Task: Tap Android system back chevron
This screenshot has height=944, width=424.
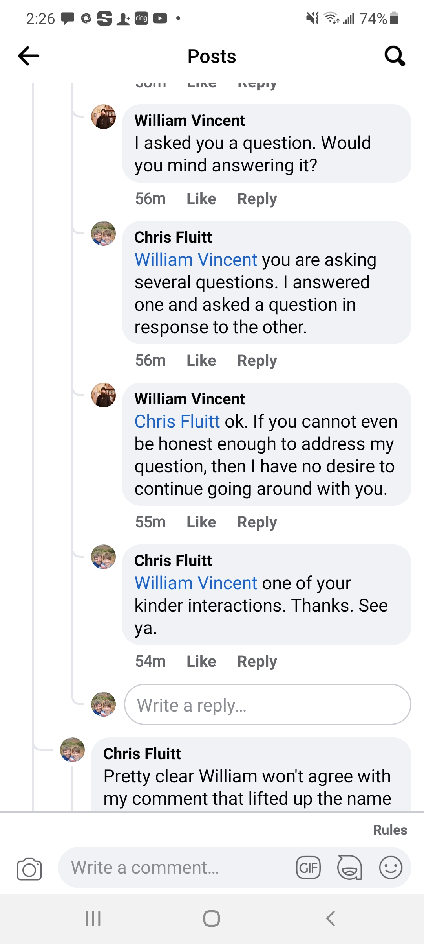Action: pos(331,919)
